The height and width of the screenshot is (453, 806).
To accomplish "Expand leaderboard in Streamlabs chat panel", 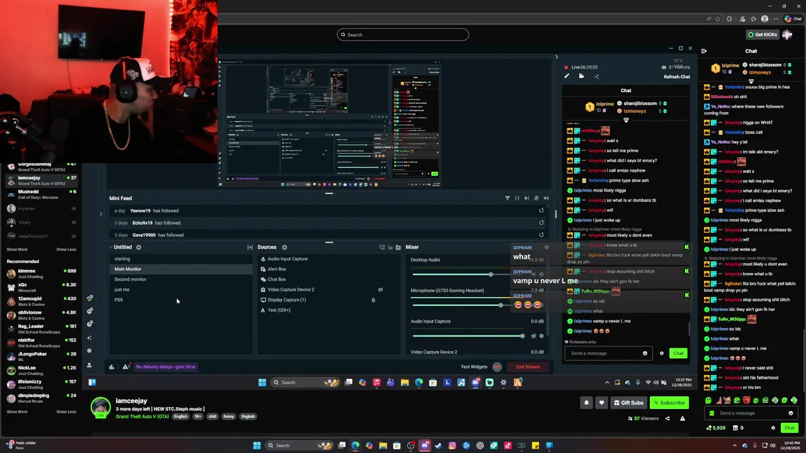I will (626, 120).
